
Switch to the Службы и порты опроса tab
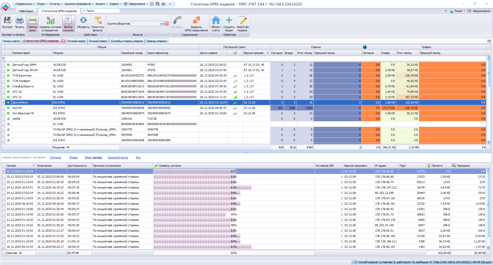click(127, 41)
